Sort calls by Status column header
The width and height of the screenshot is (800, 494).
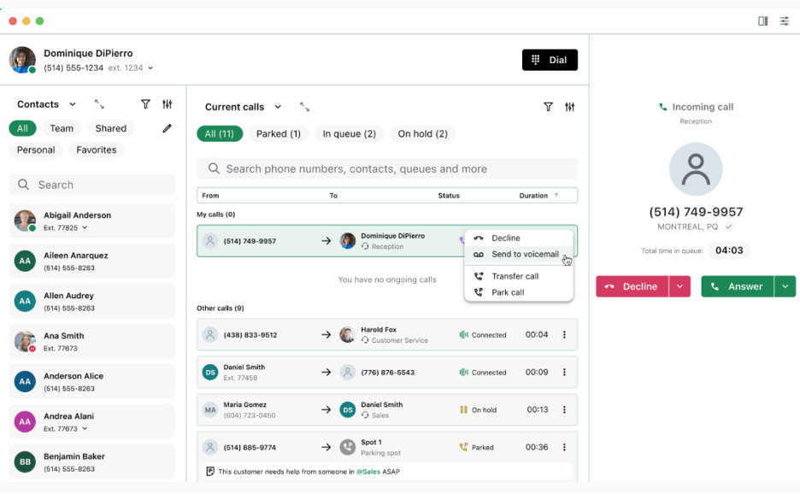tap(449, 196)
